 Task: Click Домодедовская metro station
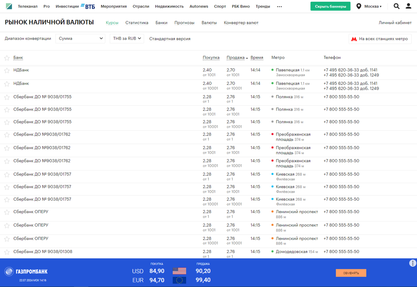(292, 252)
